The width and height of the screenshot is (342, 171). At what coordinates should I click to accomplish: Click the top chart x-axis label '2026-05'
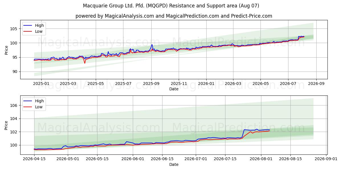260,84
